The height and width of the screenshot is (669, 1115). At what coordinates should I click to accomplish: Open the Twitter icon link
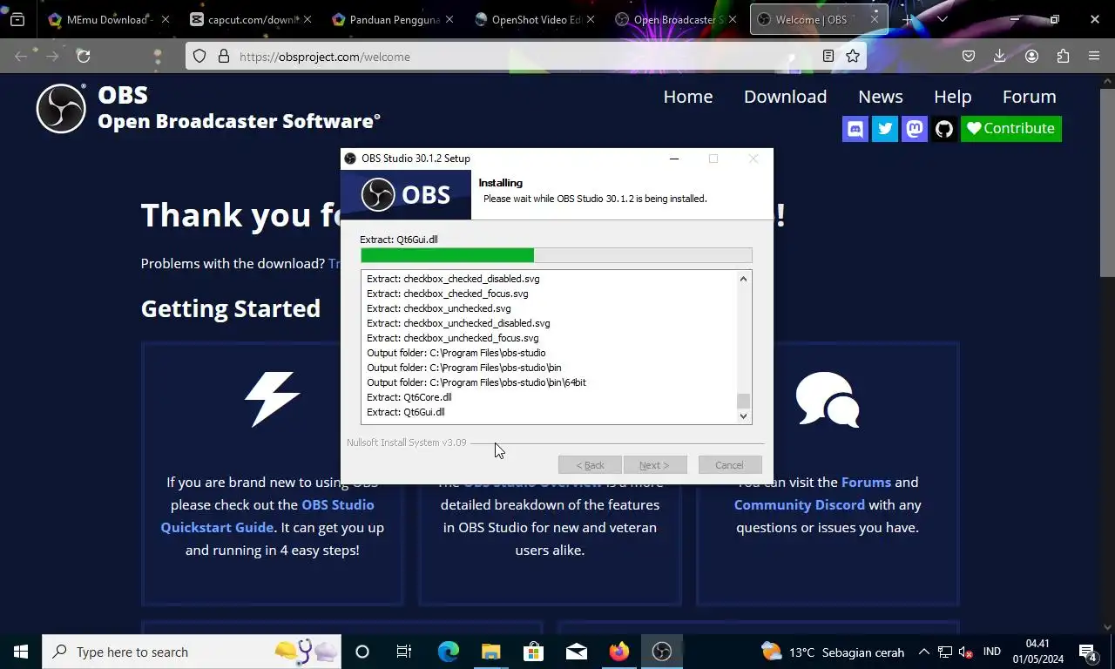tap(885, 129)
